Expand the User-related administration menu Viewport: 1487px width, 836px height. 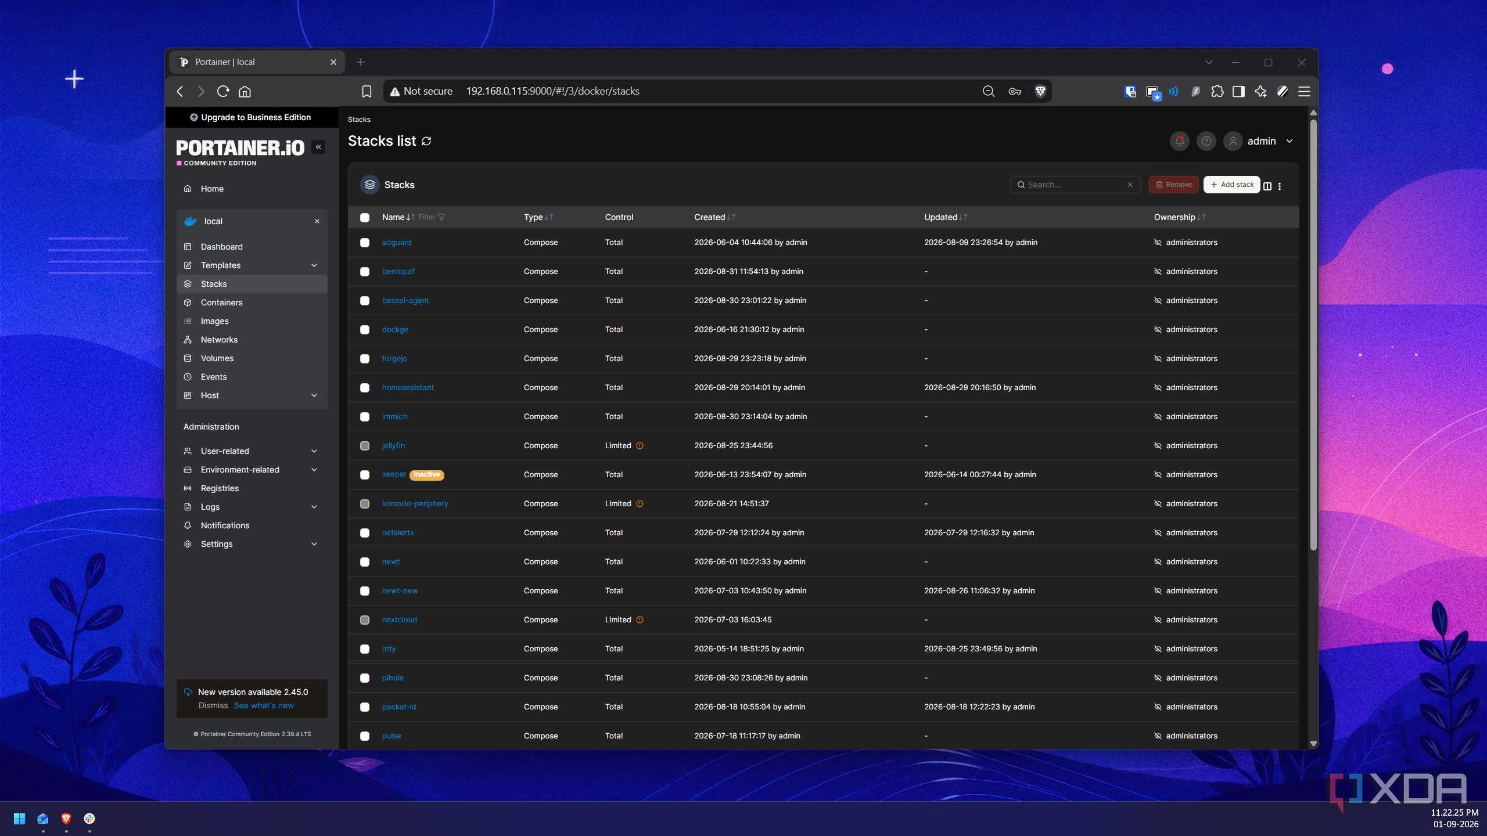click(252, 451)
